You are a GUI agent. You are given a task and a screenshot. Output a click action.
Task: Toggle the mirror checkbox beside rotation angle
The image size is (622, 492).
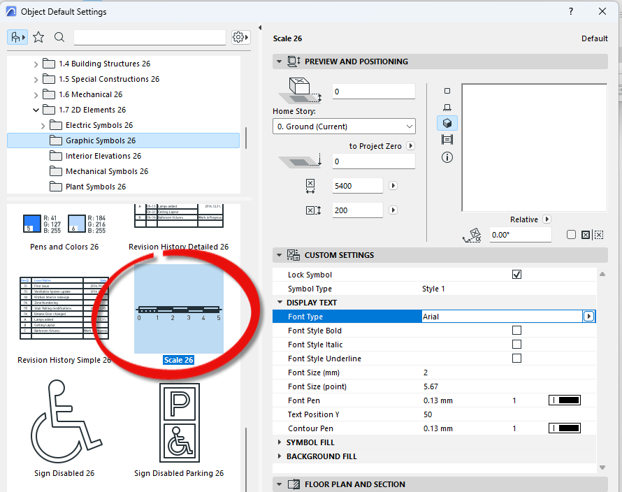point(571,235)
